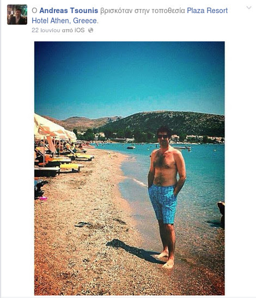
Task: Click the 'βρισκόταν στην τοποθεσία' post text
Action: [x=143, y=11]
